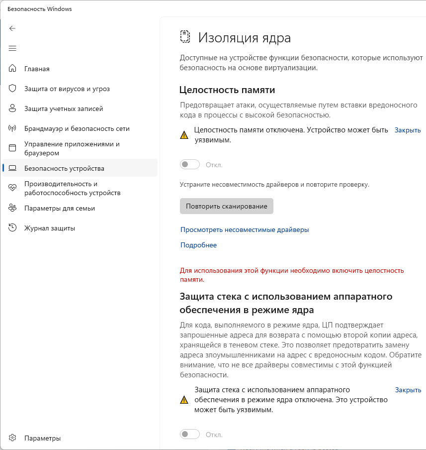Click the heart icon for device performance
The width and height of the screenshot is (426, 450).
(x=13, y=188)
